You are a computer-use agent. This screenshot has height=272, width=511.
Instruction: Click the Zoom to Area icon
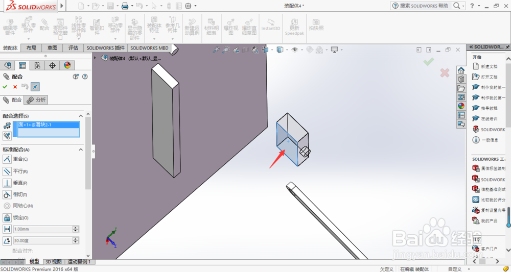[x=226, y=50]
